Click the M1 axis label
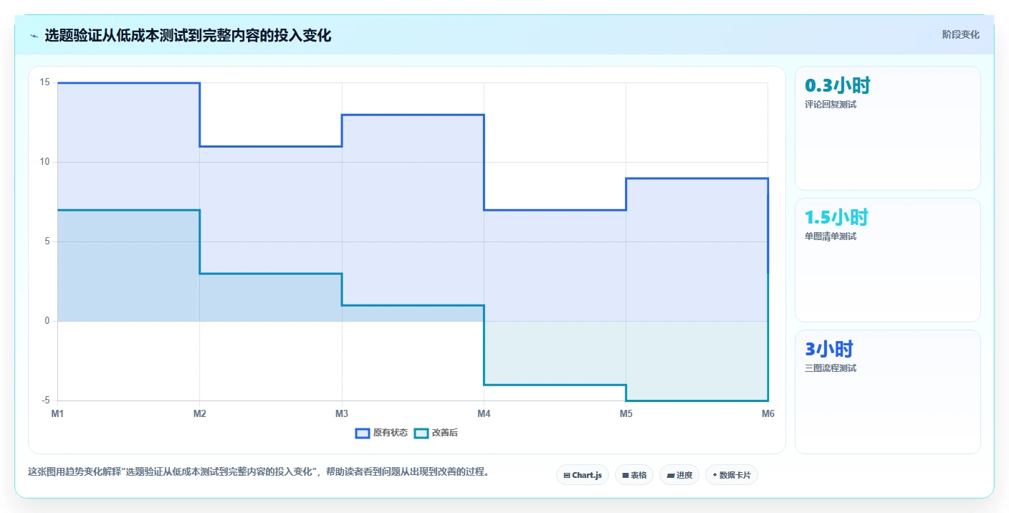Viewport: 1009px width, 513px height. click(x=57, y=413)
